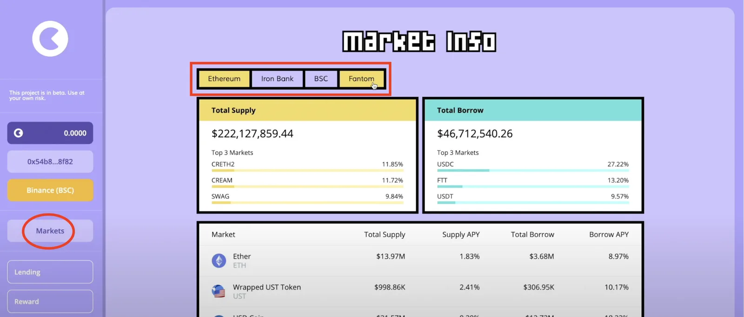Click the Supply APY column header
Image resolution: width=744 pixels, height=317 pixels.
pos(461,234)
